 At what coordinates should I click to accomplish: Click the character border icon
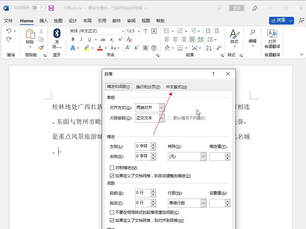154,31
